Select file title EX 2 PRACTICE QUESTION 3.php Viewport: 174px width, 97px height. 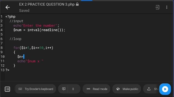(47, 4)
